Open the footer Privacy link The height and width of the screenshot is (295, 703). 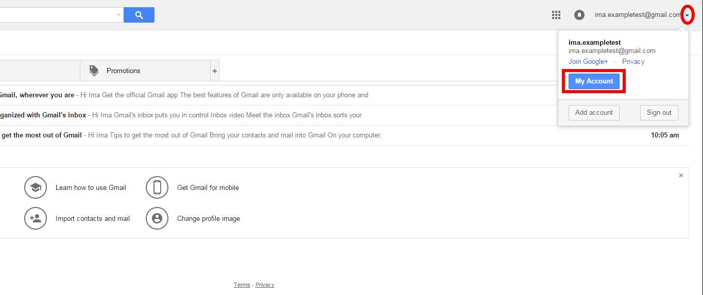click(265, 285)
